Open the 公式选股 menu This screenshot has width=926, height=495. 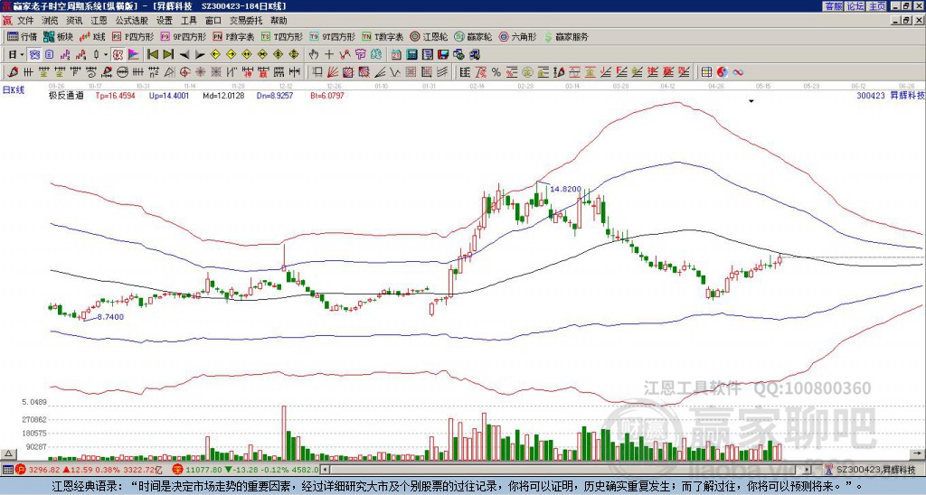coord(132,21)
